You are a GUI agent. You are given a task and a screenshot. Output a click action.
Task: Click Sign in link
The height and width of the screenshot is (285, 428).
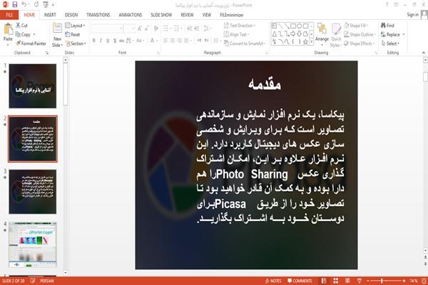tap(412, 15)
